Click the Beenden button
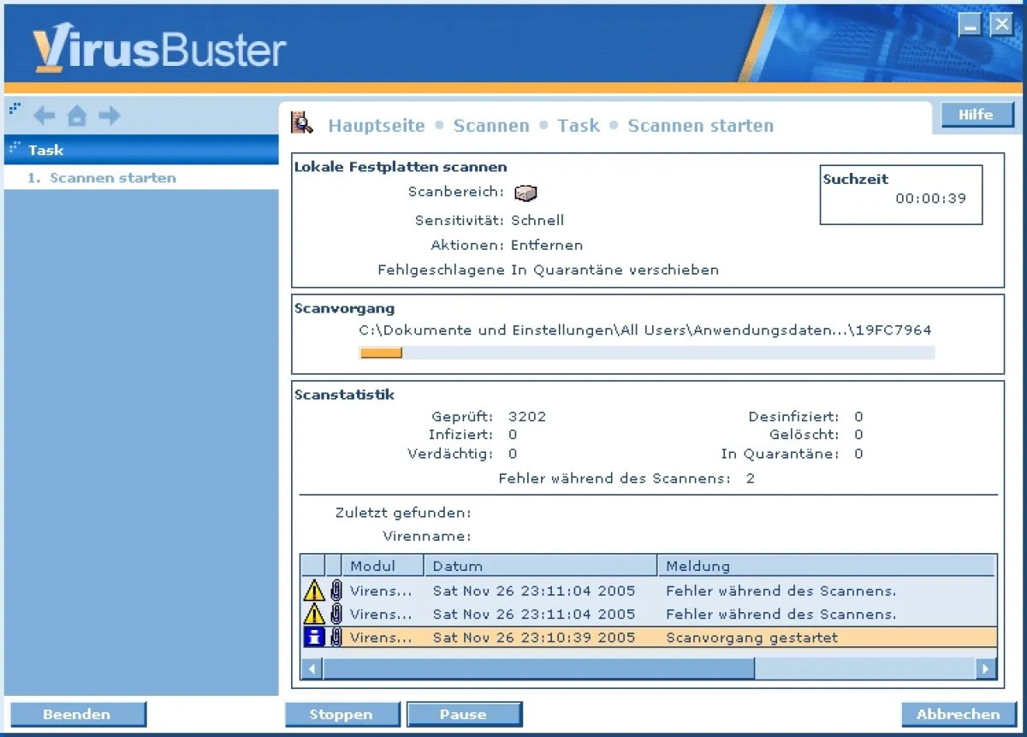Screen dimensions: 1027x737 click(77, 714)
